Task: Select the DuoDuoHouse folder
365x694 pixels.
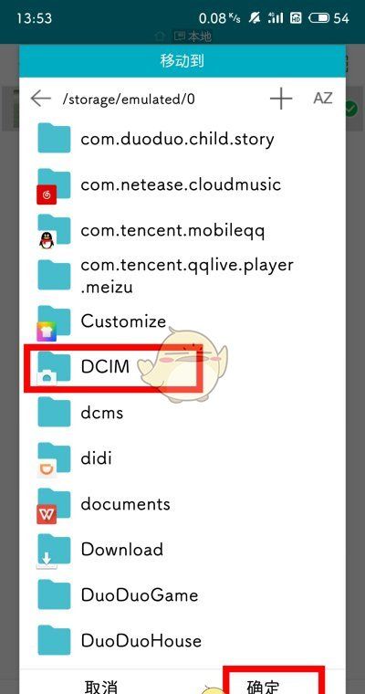Action: click(182, 642)
